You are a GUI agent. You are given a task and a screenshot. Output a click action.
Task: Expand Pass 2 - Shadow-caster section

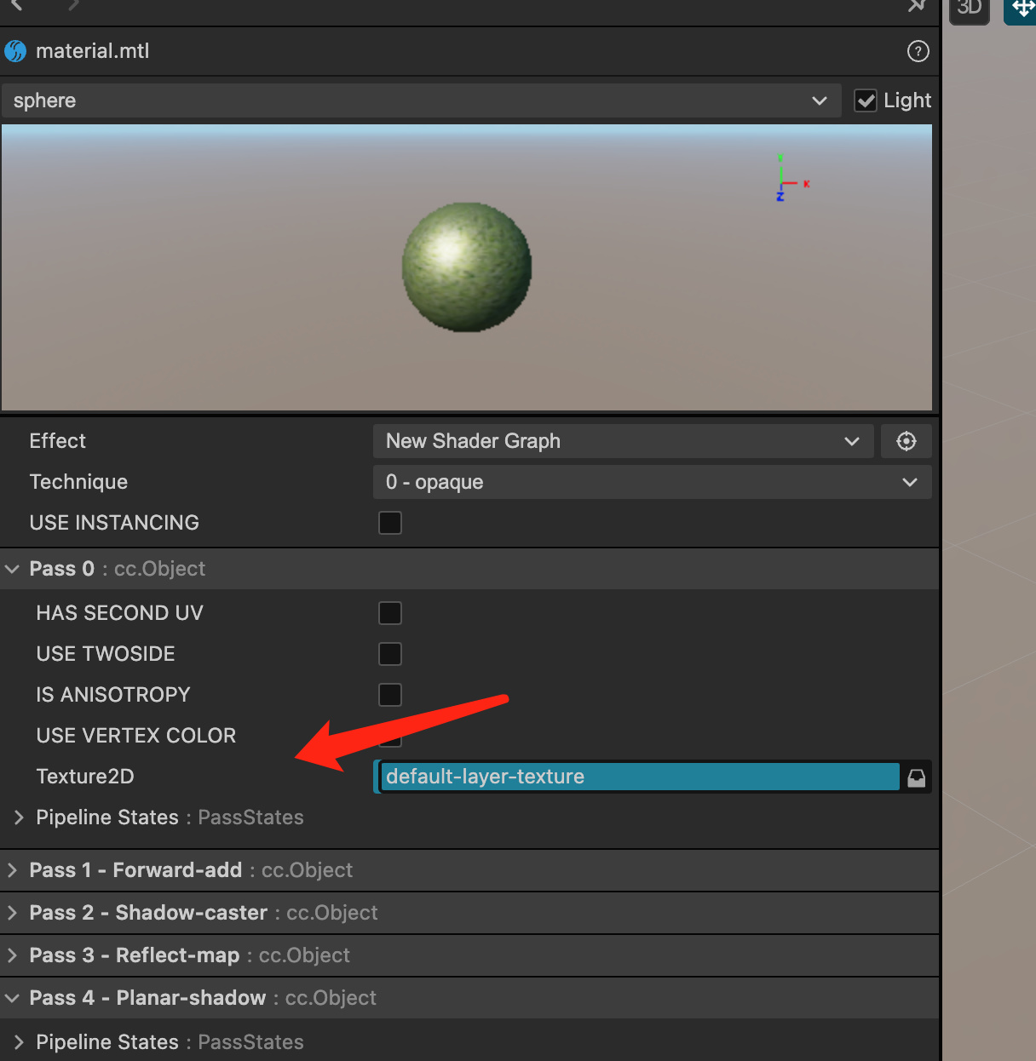(x=12, y=913)
